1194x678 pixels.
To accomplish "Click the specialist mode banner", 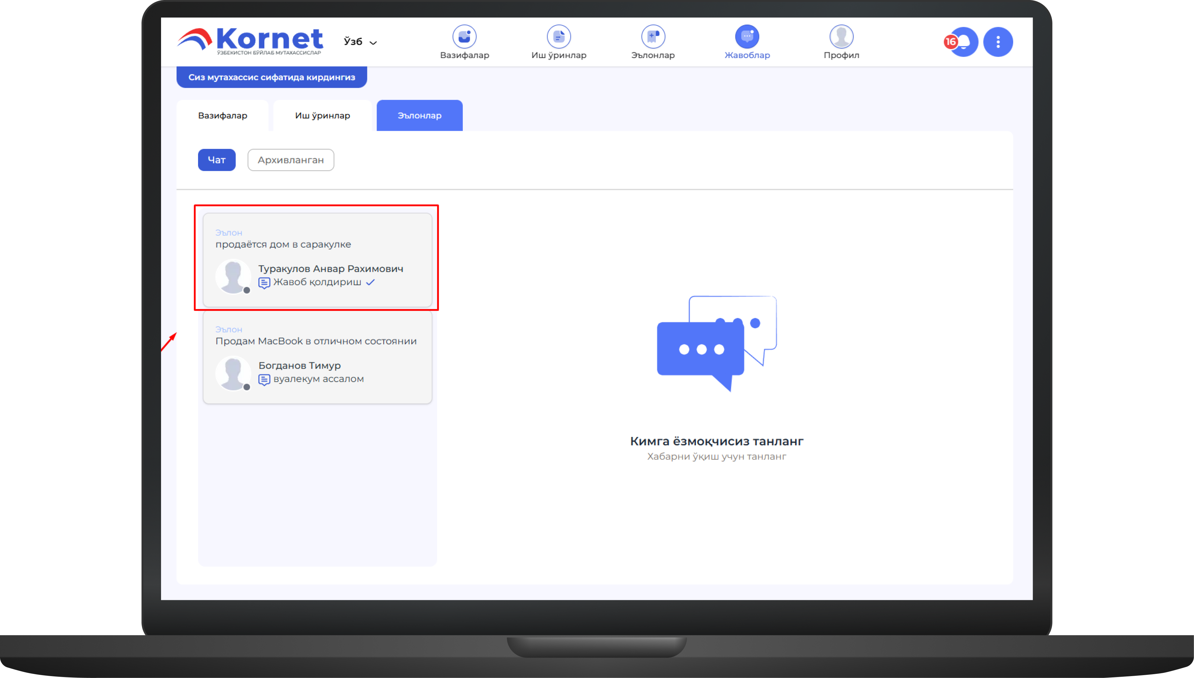I will (x=271, y=77).
